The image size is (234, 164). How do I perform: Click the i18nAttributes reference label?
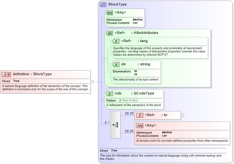point(145,33)
